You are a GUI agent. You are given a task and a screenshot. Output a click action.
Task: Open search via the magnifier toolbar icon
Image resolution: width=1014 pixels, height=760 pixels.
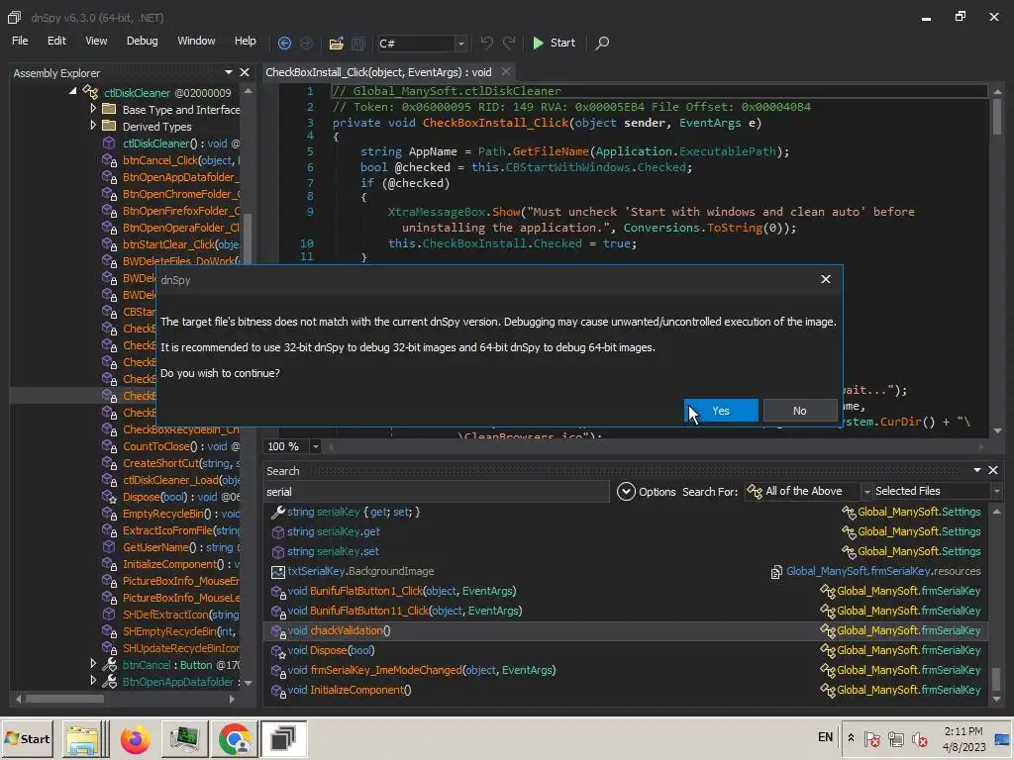(x=602, y=43)
